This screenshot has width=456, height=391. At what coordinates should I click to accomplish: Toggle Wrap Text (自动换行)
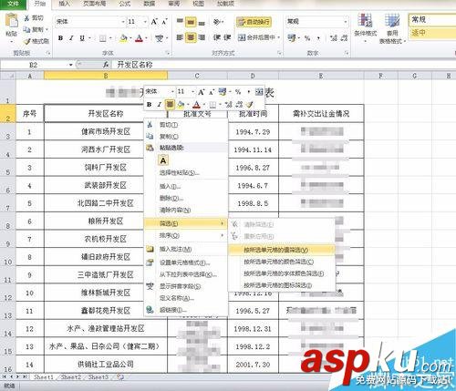click(x=254, y=22)
